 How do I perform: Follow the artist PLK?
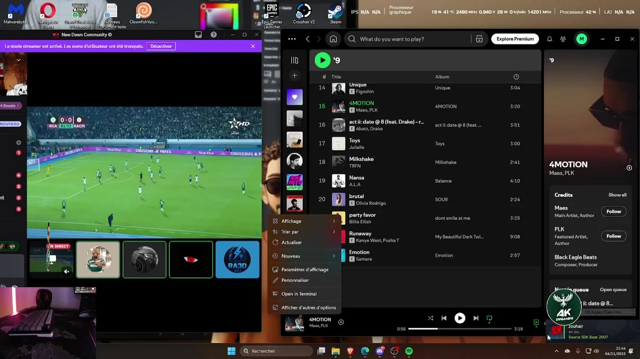pyautogui.click(x=614, y=236)
